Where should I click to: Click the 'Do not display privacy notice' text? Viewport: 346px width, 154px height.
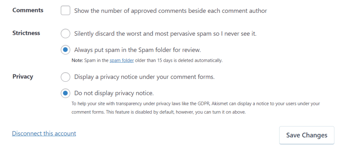(x=114, y=93)
